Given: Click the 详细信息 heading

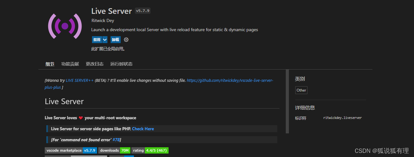Looking at the screenshot, I should click(x=305, y=108).
